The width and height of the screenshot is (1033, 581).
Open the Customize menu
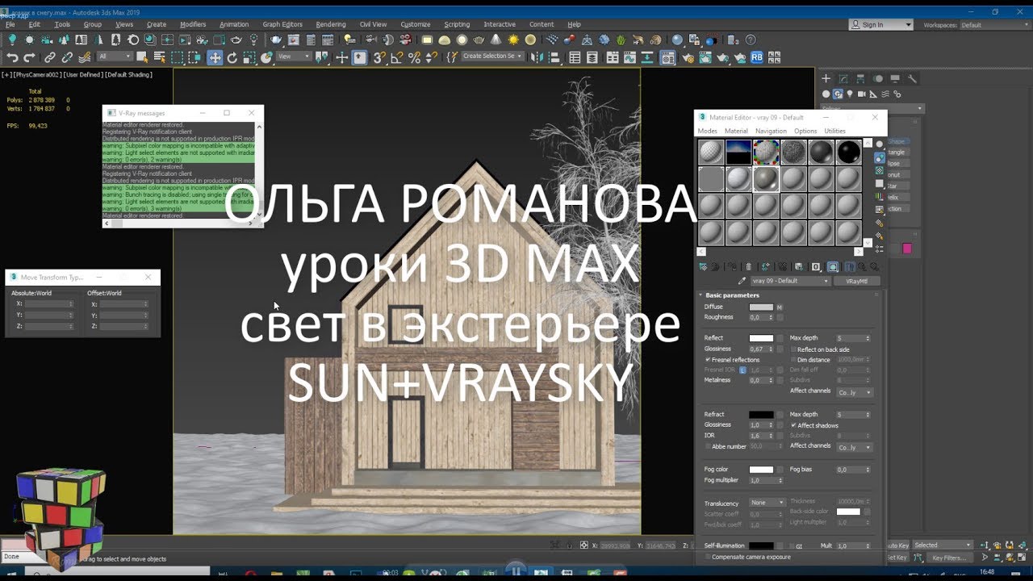click(416, 25)
